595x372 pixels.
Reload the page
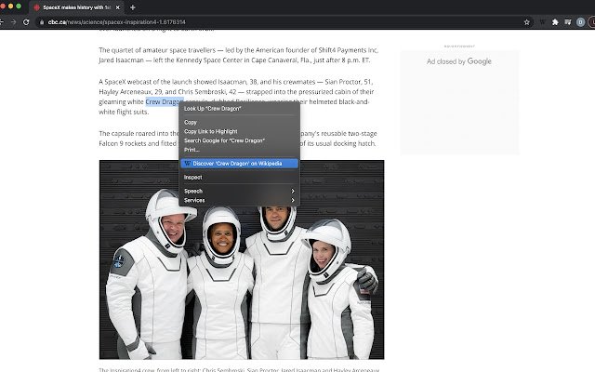tap(26, 22)
